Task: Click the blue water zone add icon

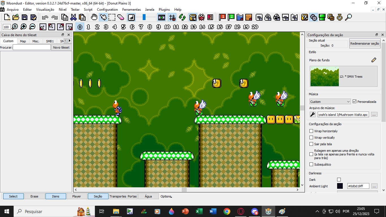Action: click(240, 17)
